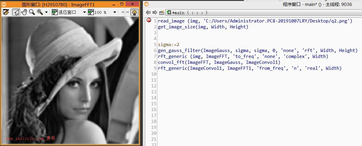Click the displayed Lena image
This screenshot has width=362, height=146.
(70, 80)
